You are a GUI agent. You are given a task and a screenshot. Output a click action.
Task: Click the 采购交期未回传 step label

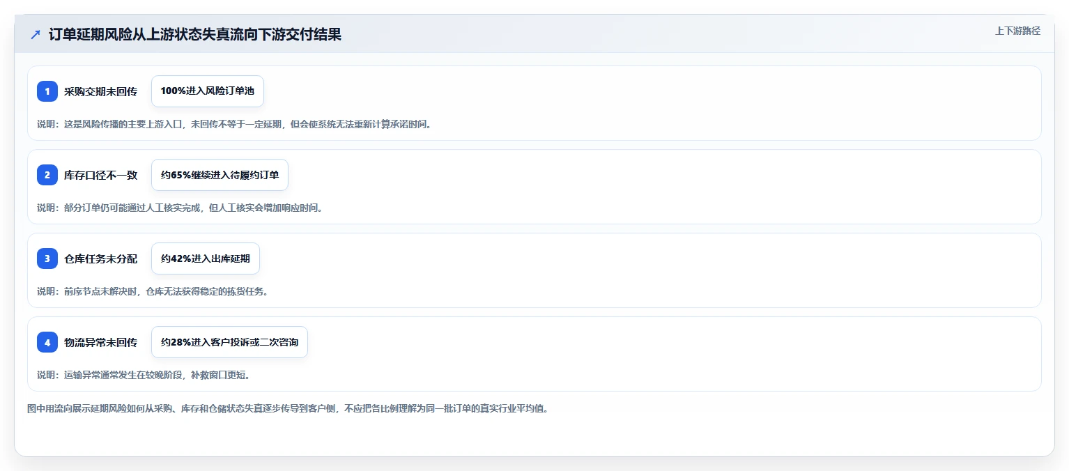point(100,91)
